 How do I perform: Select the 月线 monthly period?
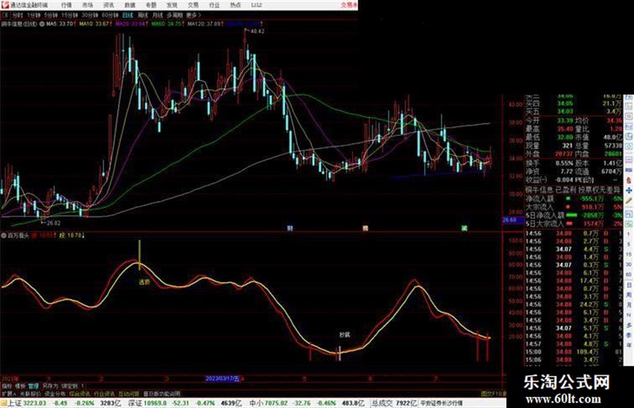pyautogui.click(x=157, y=15)
